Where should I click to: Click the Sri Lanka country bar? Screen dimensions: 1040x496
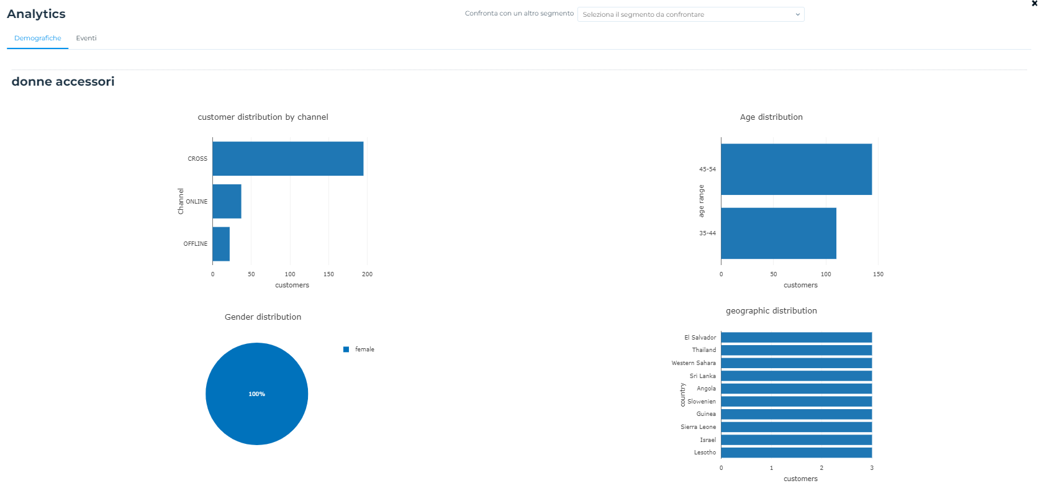tap(797, 376)
